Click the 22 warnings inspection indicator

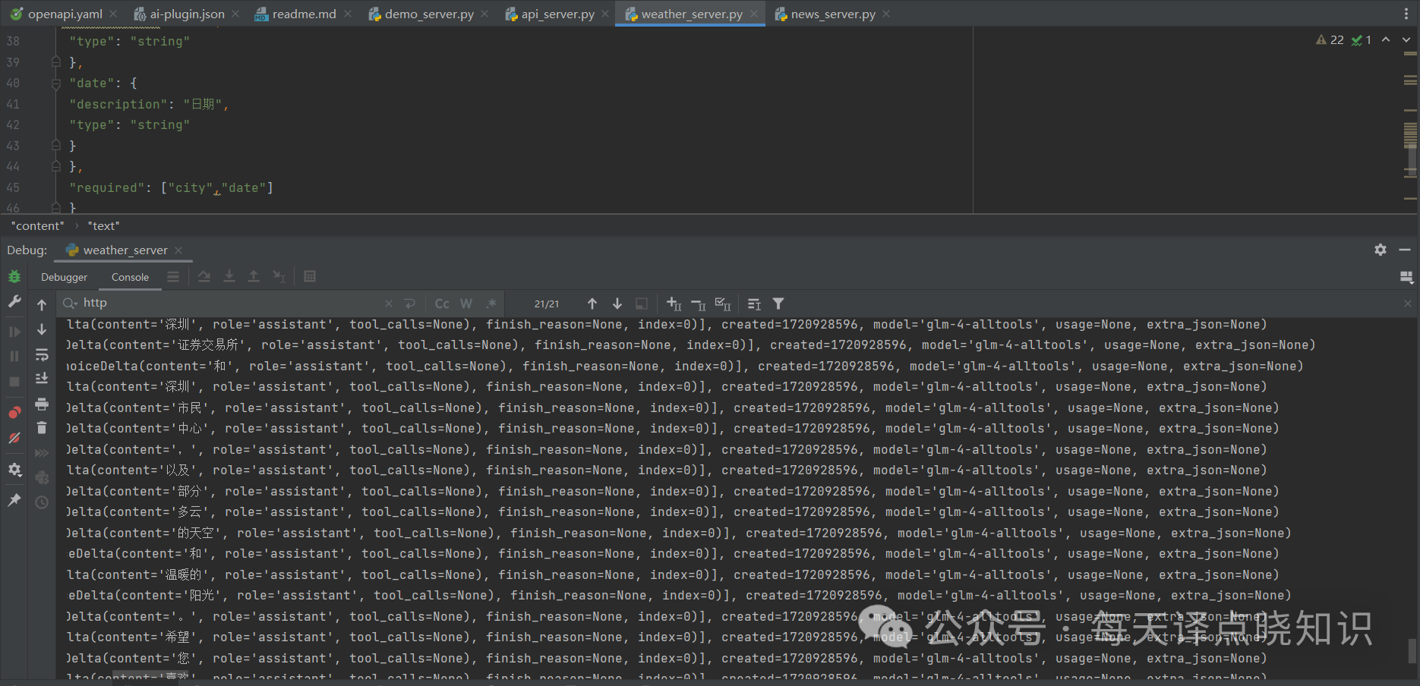pos(1330,39)
